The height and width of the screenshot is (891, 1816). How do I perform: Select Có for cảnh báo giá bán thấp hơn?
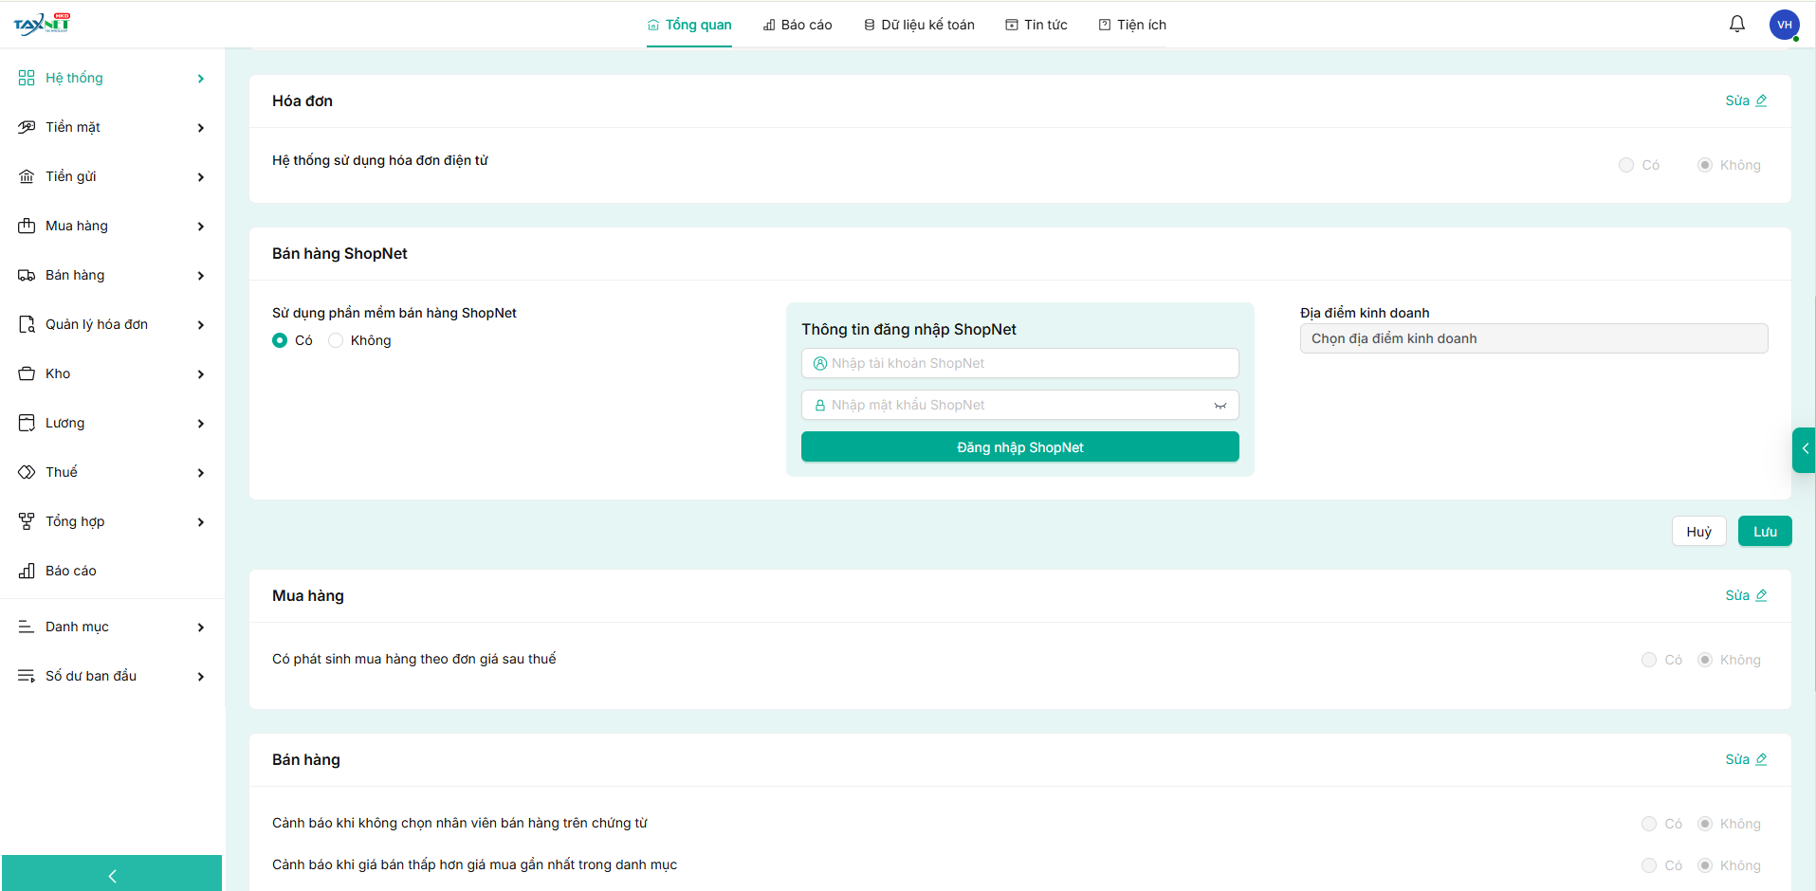click(x=1649, y=865)
